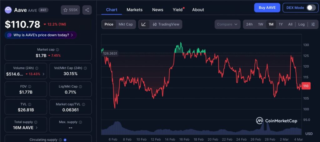
Task: Click info icon beside Vol/Mkt Cap (24h)
Action: tap(85, 68)
